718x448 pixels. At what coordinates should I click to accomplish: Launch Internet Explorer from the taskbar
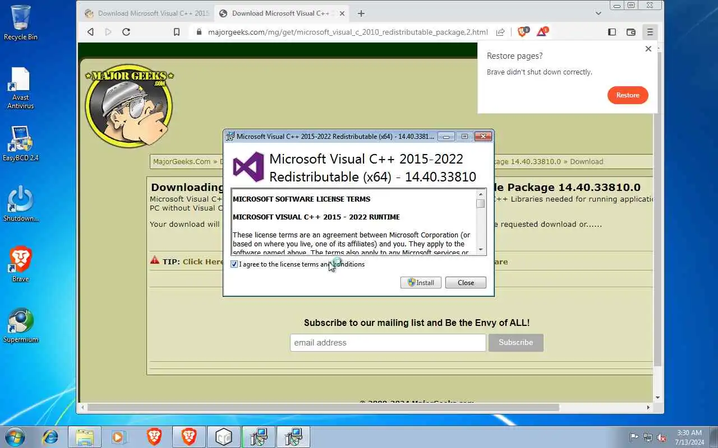50,437
